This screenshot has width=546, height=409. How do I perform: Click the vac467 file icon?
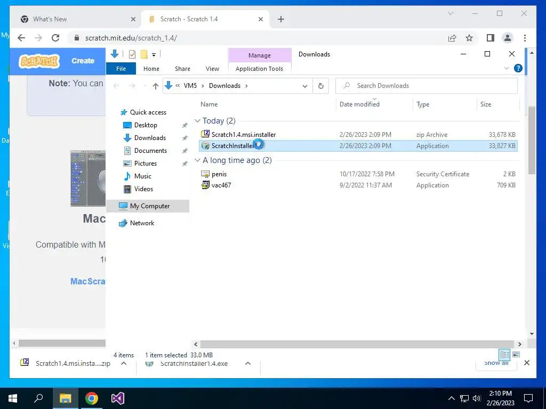[205, 185]
